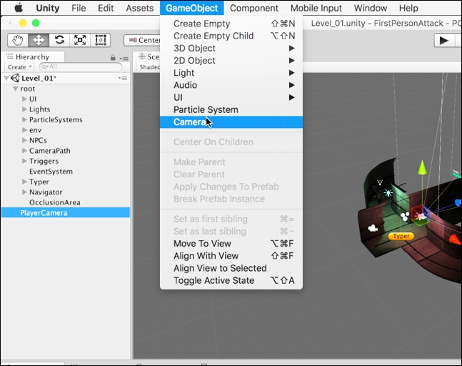Open the Audio submenu
Screen dimensions: 462x366
[231, 85]
